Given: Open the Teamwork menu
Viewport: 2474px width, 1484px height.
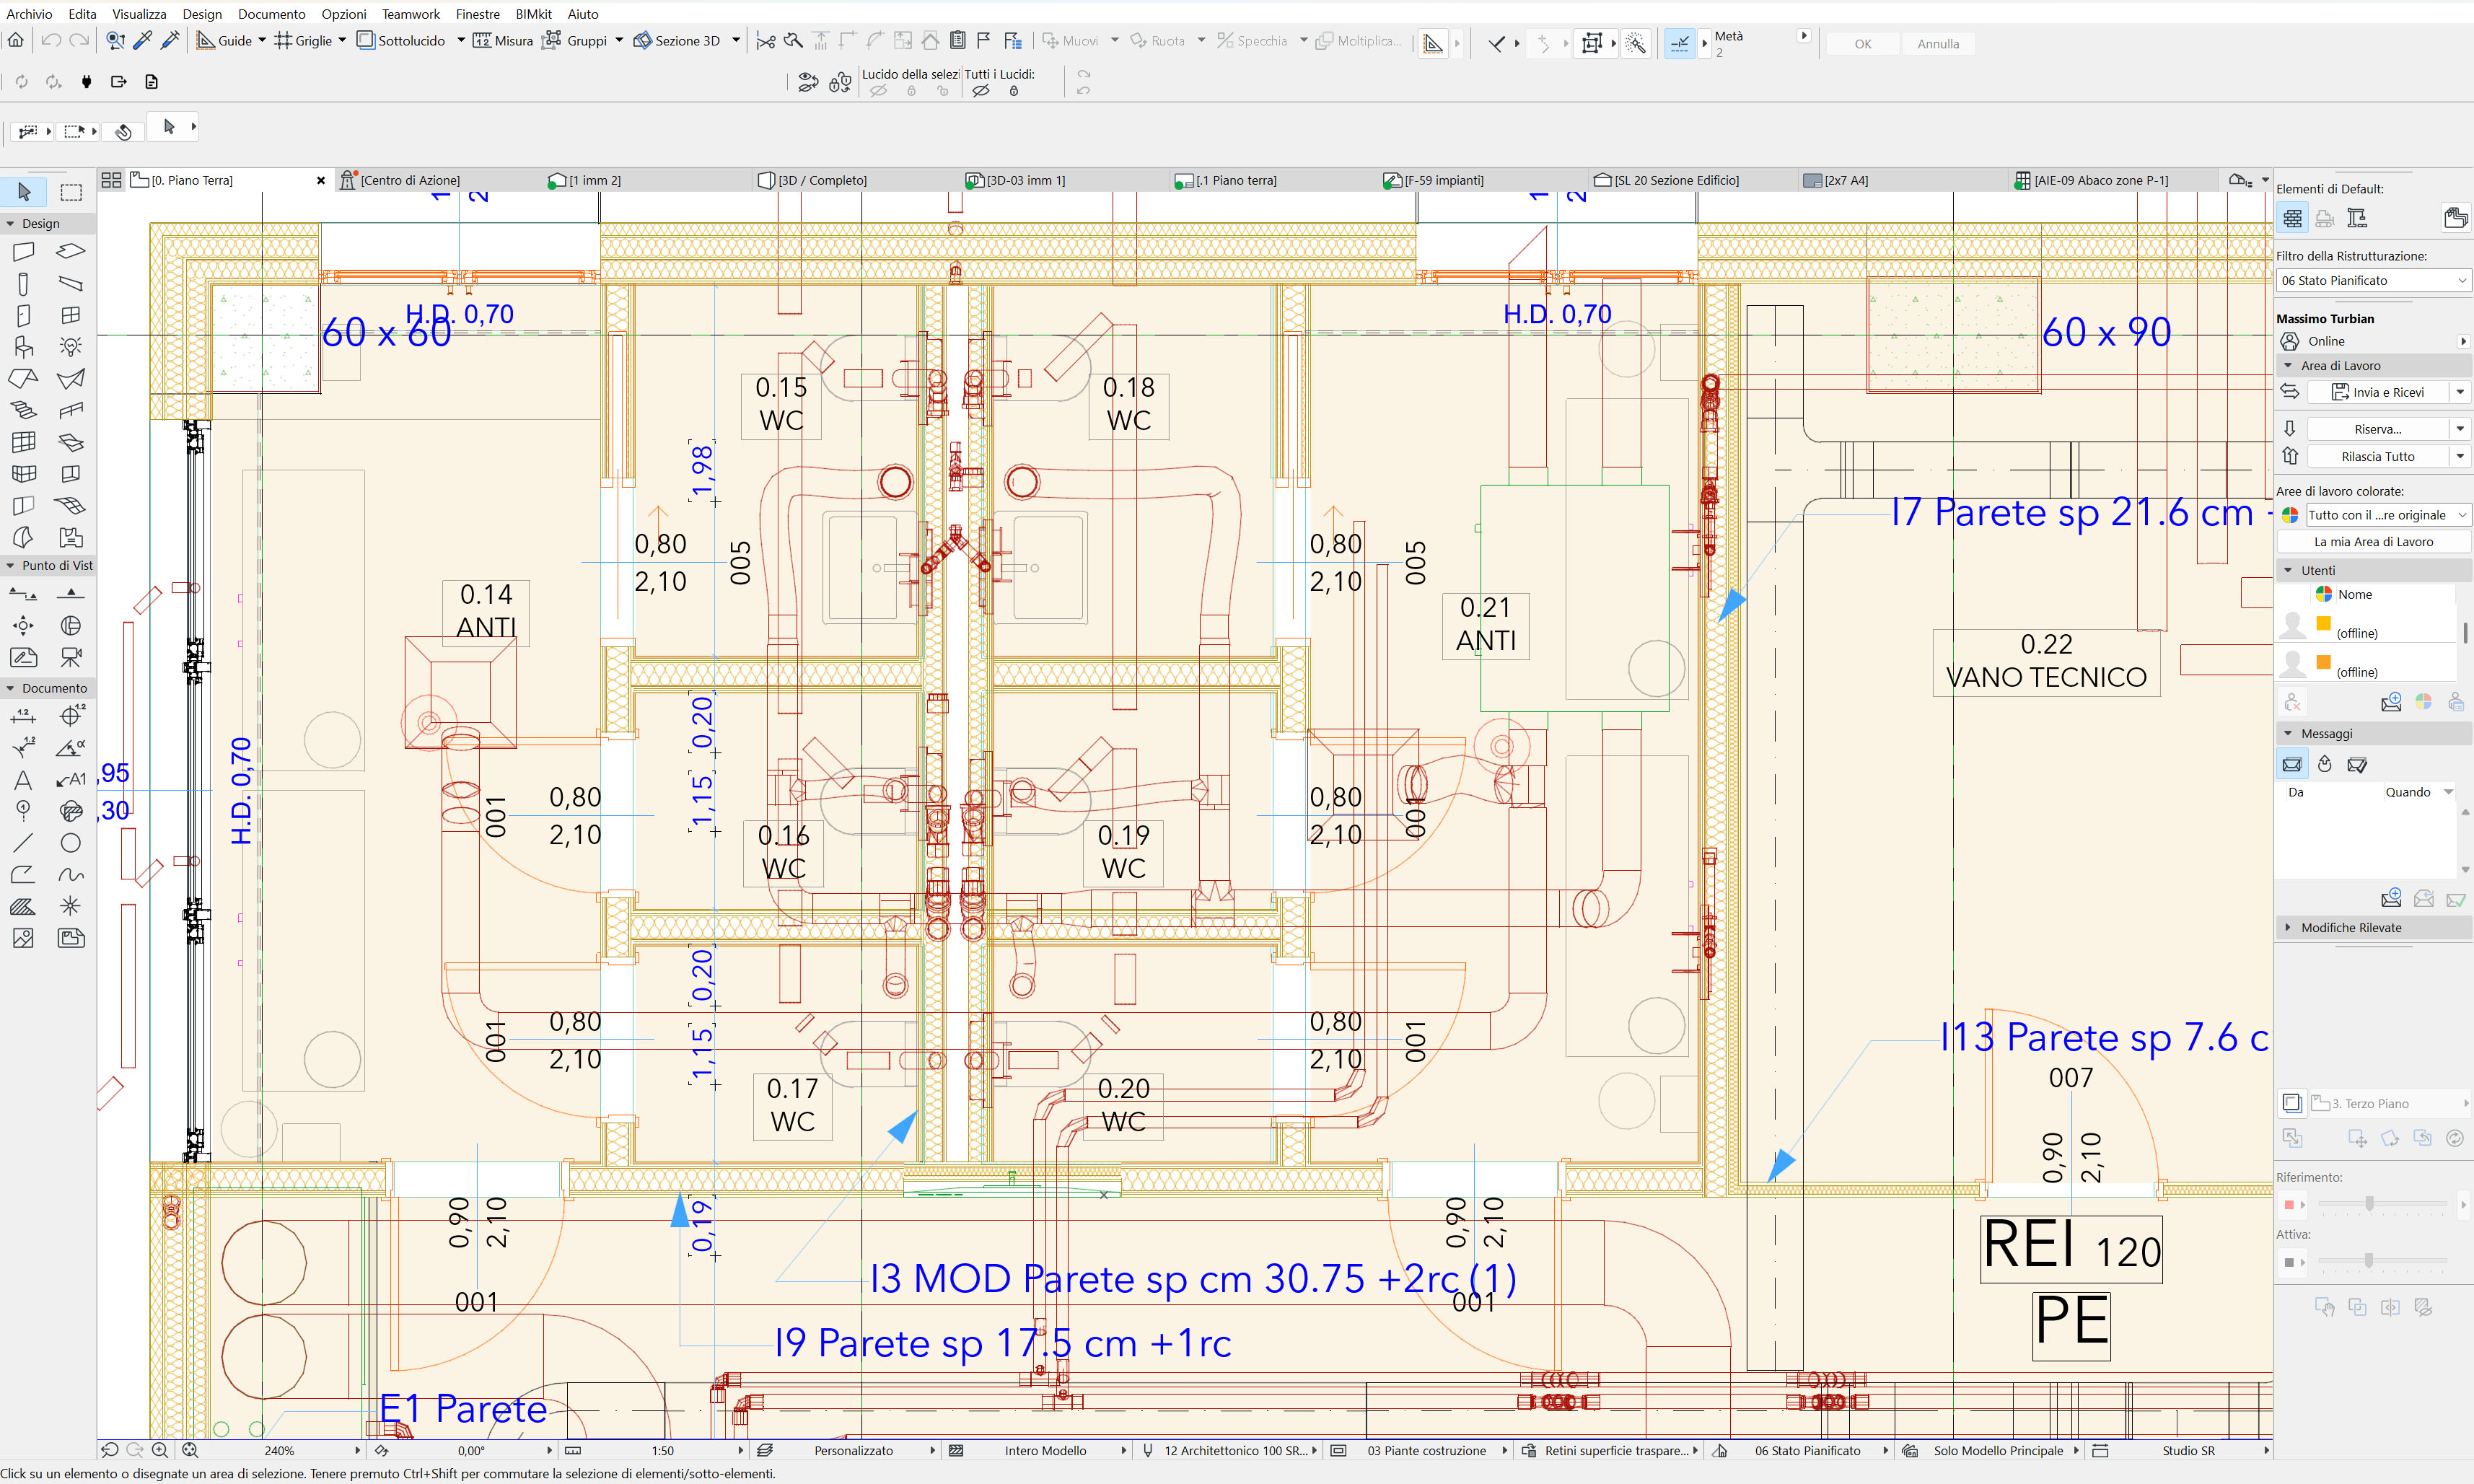Looking at the screenshot, I should 410,14.
